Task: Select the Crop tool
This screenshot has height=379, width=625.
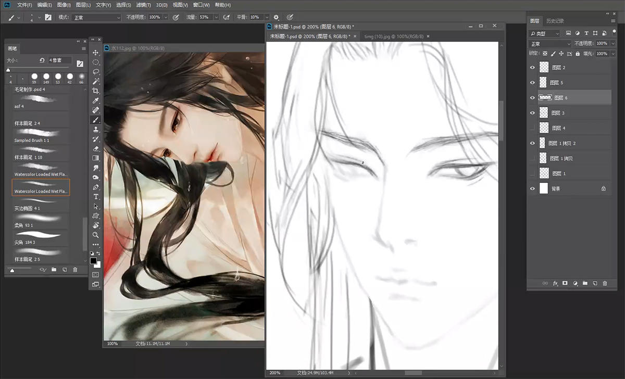Action: [x=96, y=91]
